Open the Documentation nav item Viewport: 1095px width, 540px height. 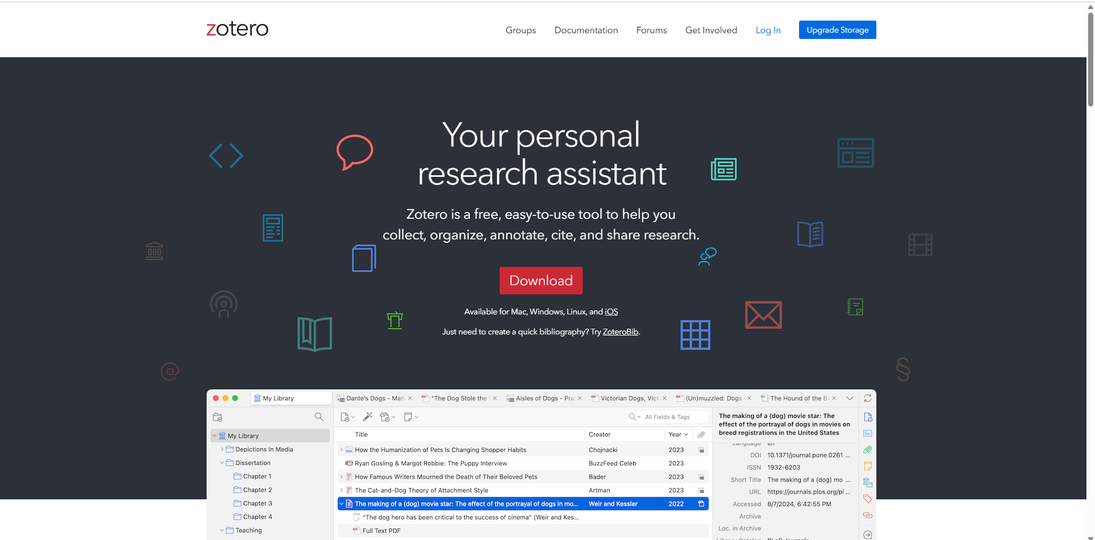click(x=586, y=30)
